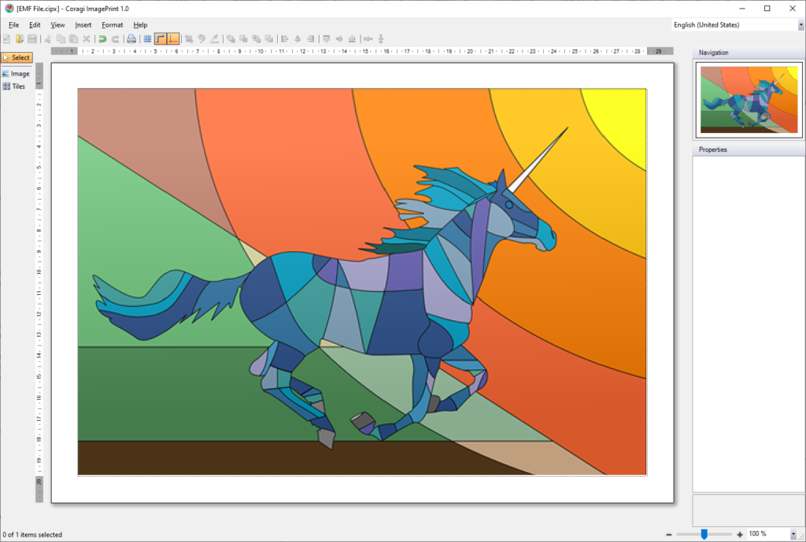Click the zoom slider handle

704,534
